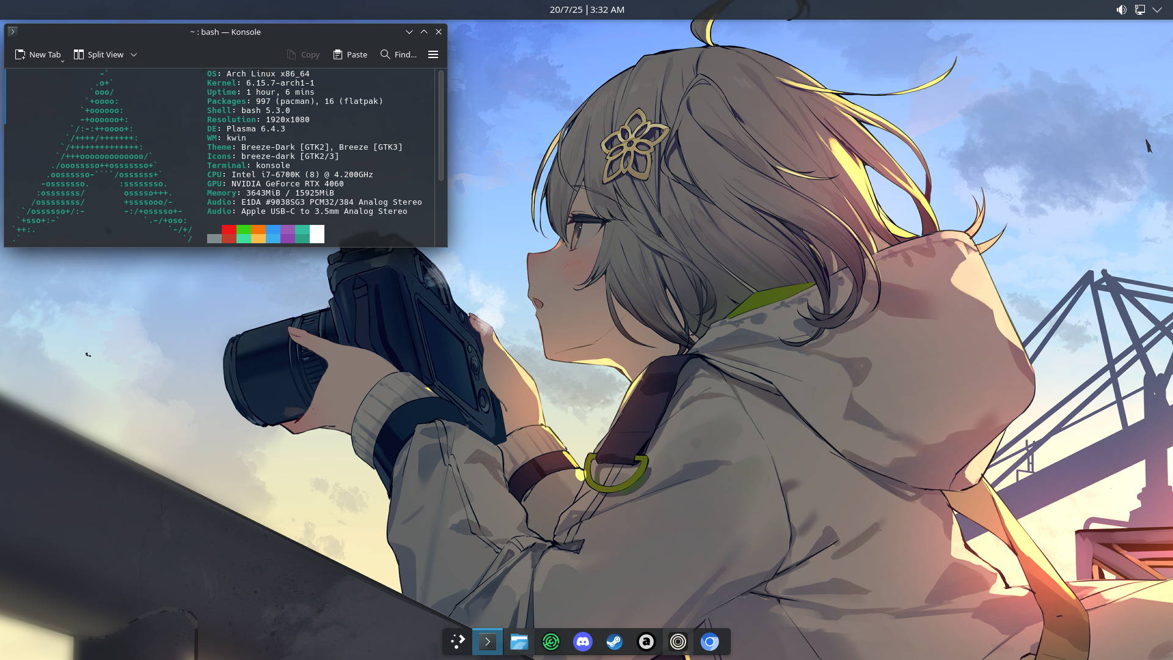The image size is (1173, 660).
Task: Open a New Tab in Konsole
Action: [x=38, y=54]
